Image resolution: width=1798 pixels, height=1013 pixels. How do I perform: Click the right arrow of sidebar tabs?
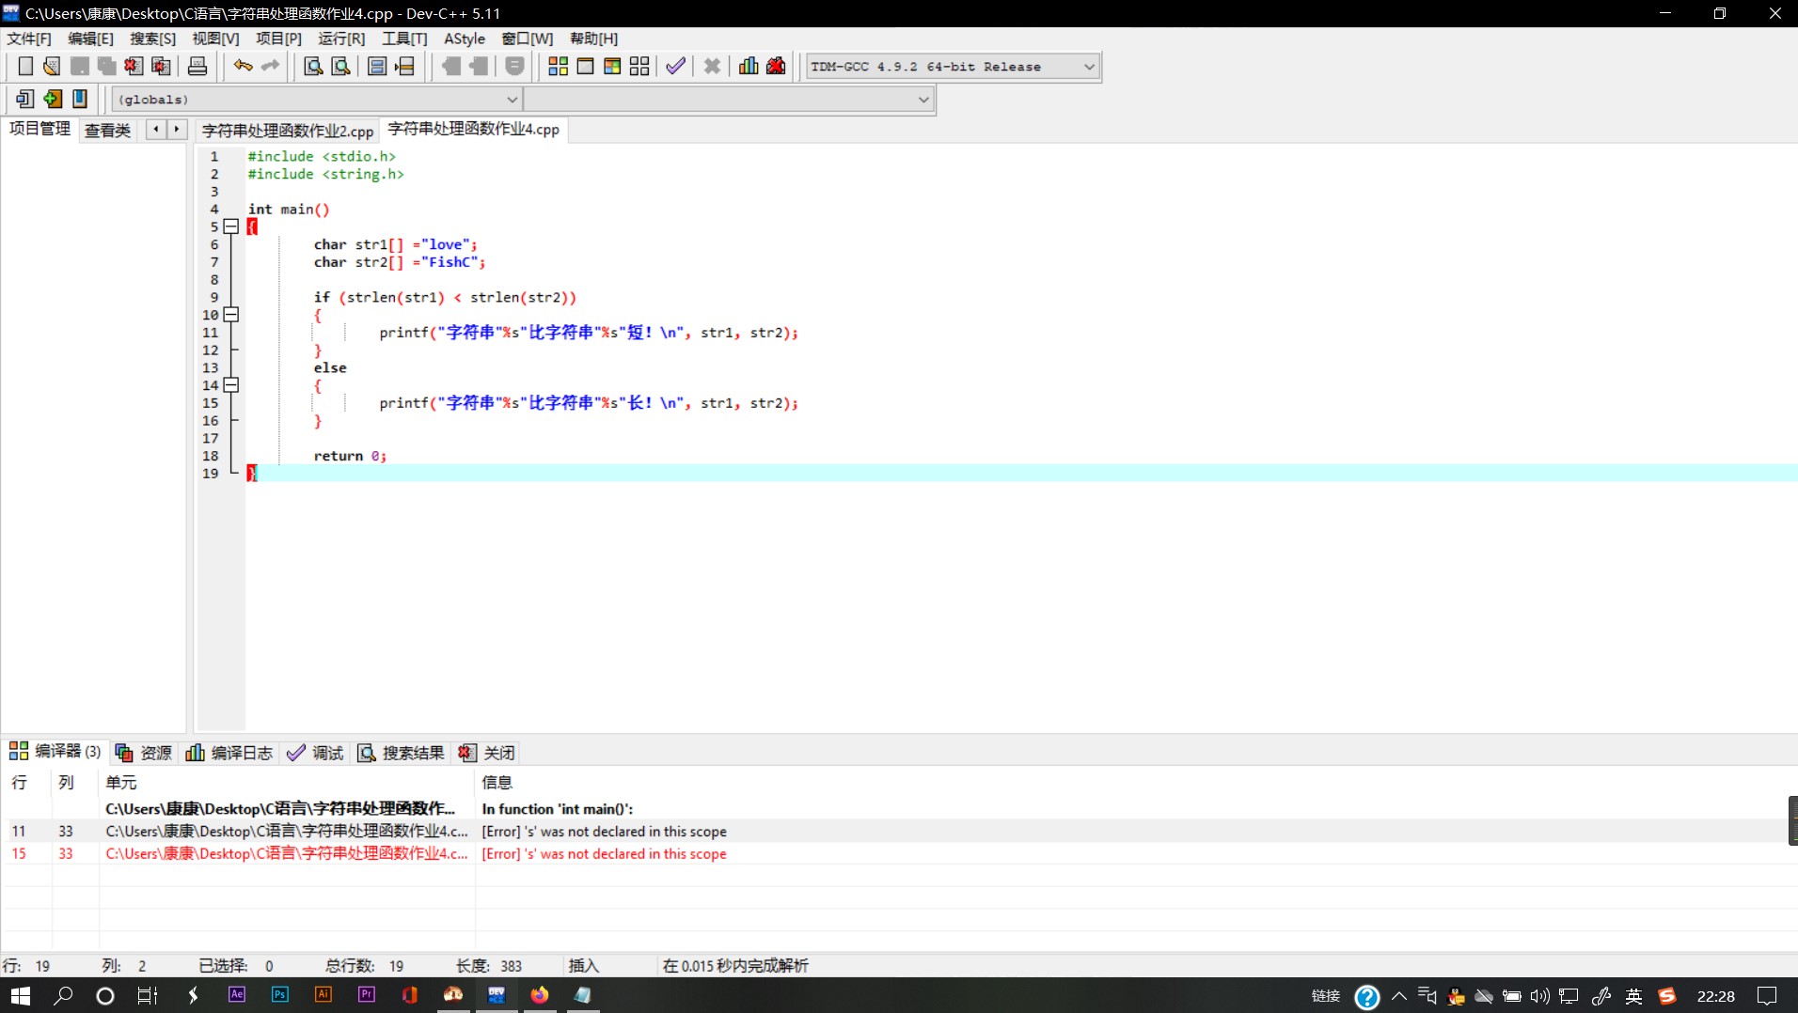(177, 130)
